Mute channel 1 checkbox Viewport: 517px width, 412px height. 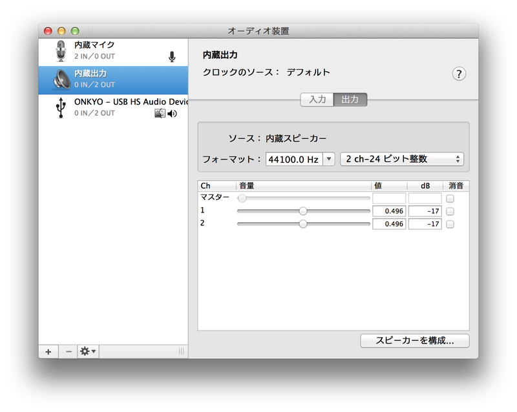450,211
